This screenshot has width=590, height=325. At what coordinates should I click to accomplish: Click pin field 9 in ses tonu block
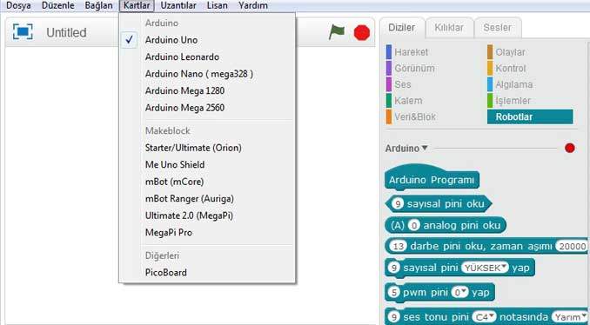coord(394,317)
